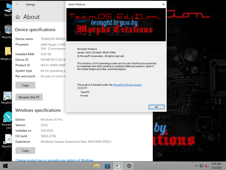Screen dimensions: 226x170
Task: Click the Installed RAM value 4.00 GB
Action: click(46, 54)
